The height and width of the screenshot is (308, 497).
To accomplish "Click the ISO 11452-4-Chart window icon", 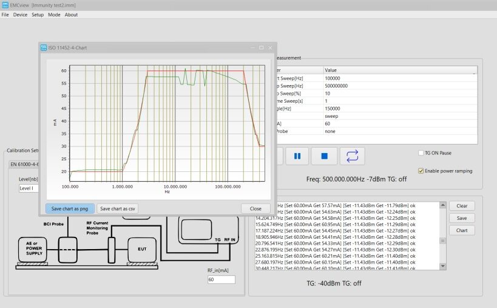I will point(44,47).
